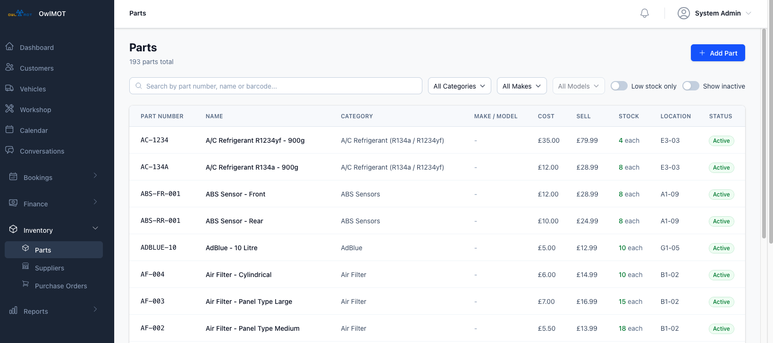Open the All Categories dropdown
The image size is (773, 343).
click(459, 86)
